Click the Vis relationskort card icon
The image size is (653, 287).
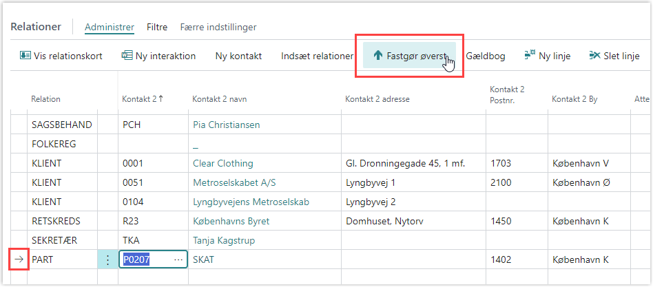click(25, 56)
